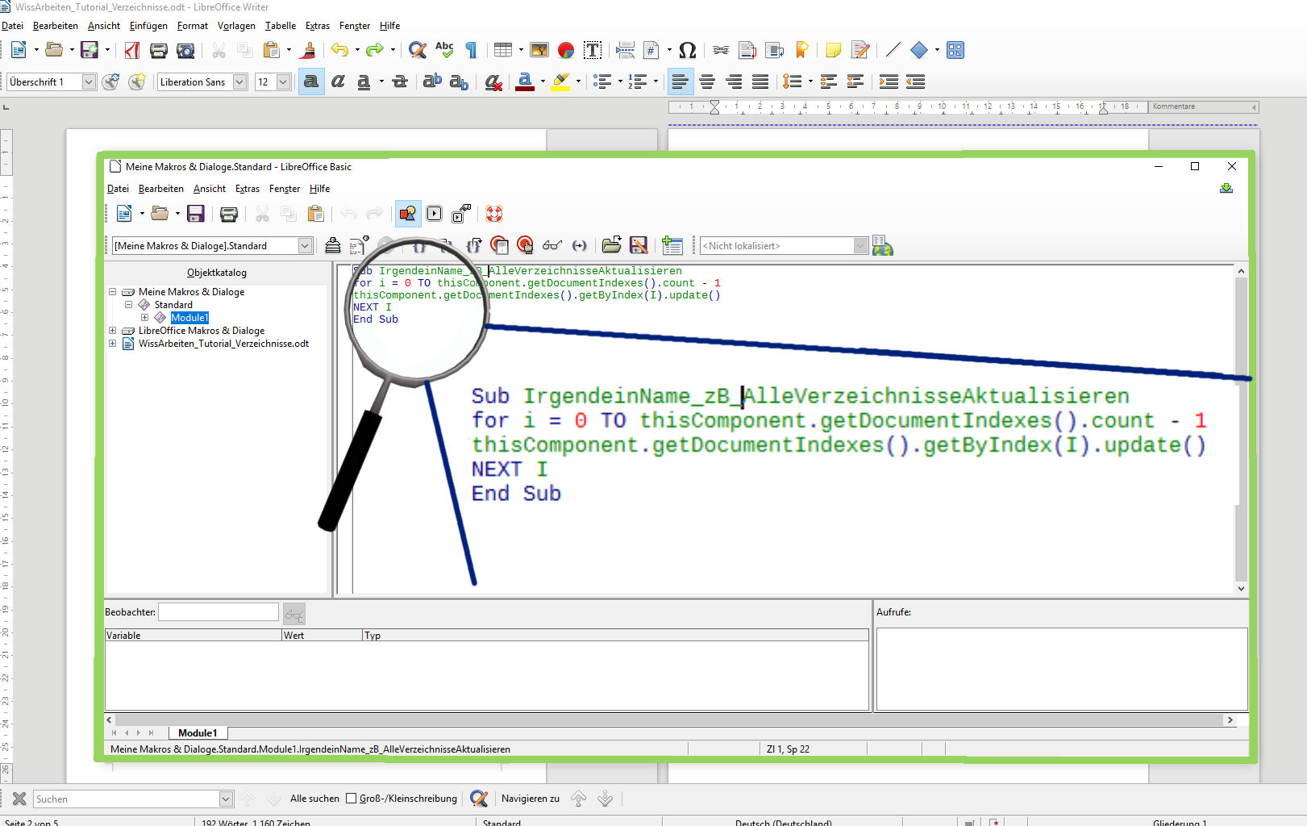Toggle Bold in Writer formatting bar
Image resolution: width=1307 pixels, height=826 pixels.
coord(311,81)
